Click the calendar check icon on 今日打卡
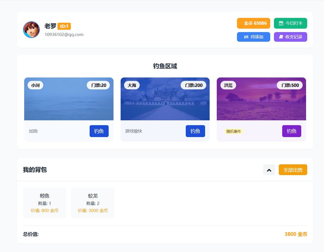Image resolution: width=324 pixels, height=252 pixels. point(281,23)
